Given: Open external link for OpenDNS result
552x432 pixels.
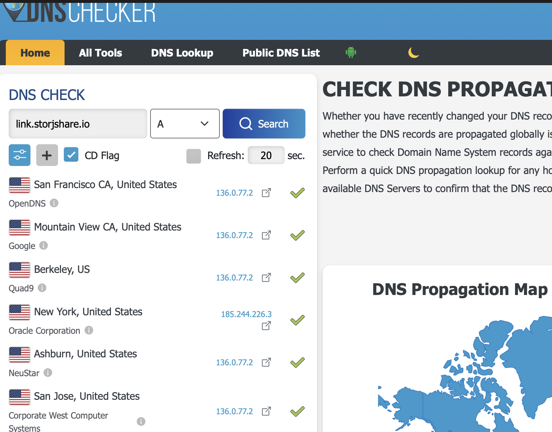Looking at the screenshot, I should point(266,193).
